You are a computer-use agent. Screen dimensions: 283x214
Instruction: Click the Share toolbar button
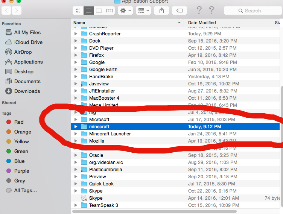(x=161, y=11)
